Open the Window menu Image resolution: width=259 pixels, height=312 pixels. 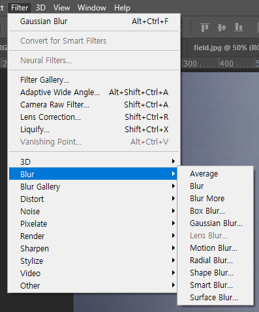click(x=92, y=8)
